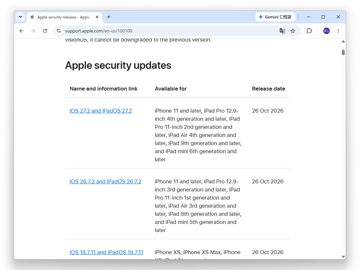Minimize the Chrome window

pos(308,17)
